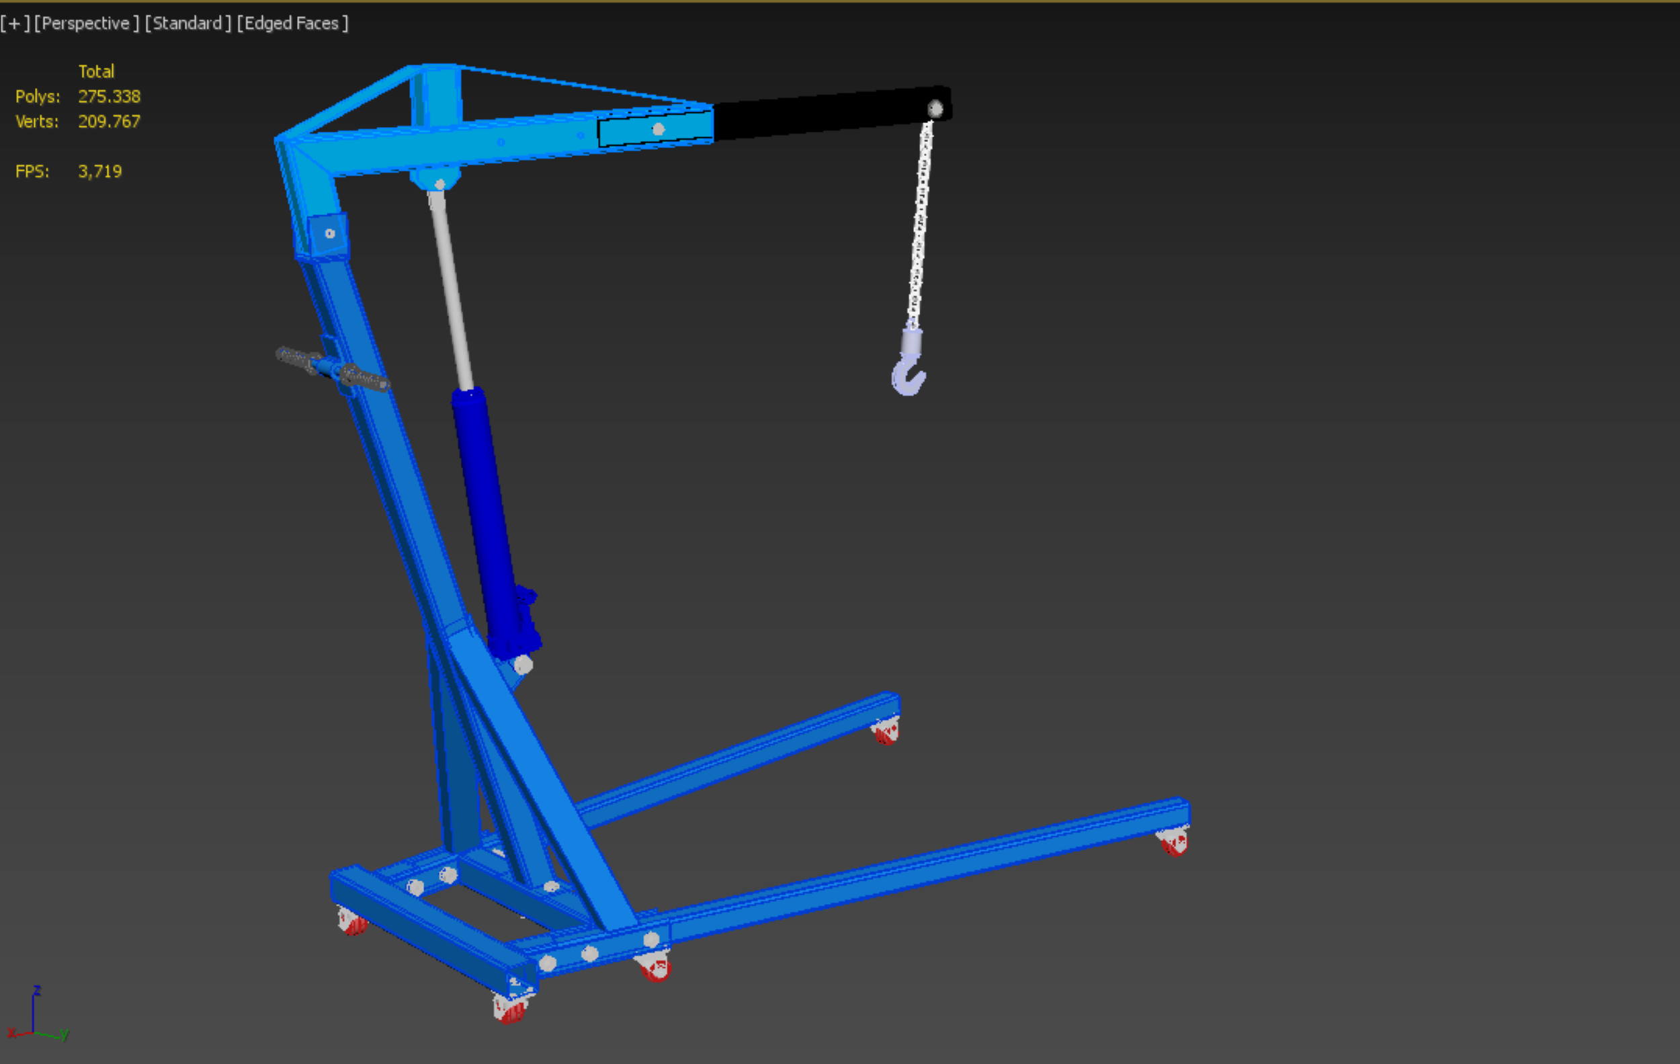Select the caster wheel on the longest leg
Image resolution: width=1680 pixels, height=1064 pixels.
1173,843
